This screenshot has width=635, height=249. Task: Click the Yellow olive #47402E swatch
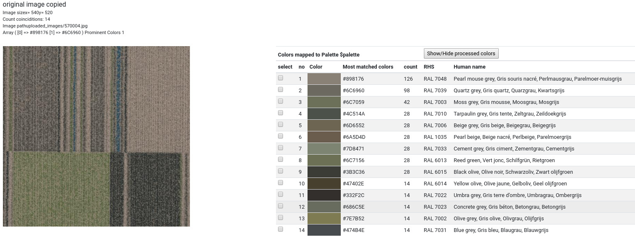click(x=324, y=184)
